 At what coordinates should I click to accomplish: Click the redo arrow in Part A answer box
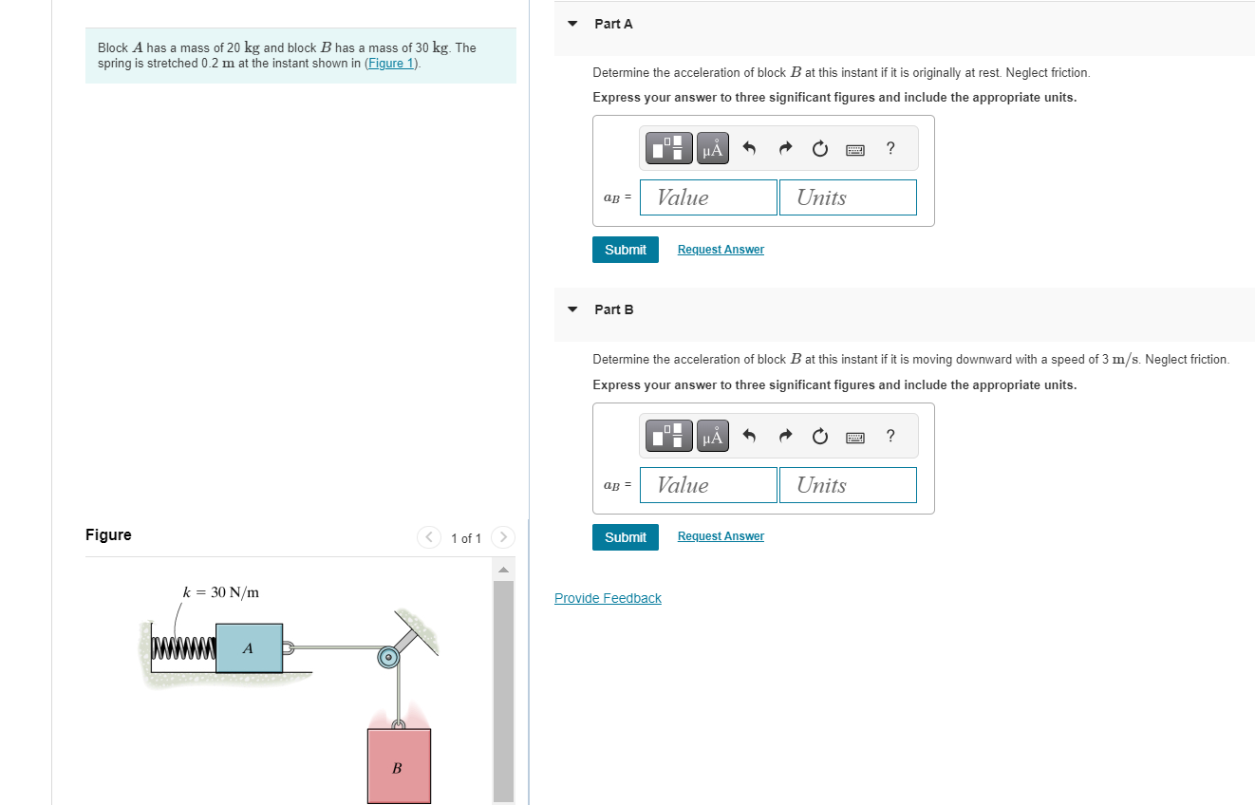(784, 148)
